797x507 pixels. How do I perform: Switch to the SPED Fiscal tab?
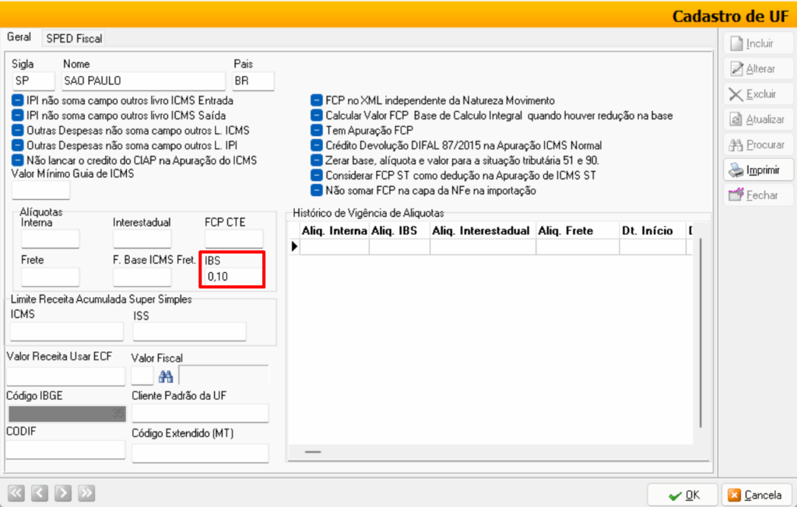point(74,38)
